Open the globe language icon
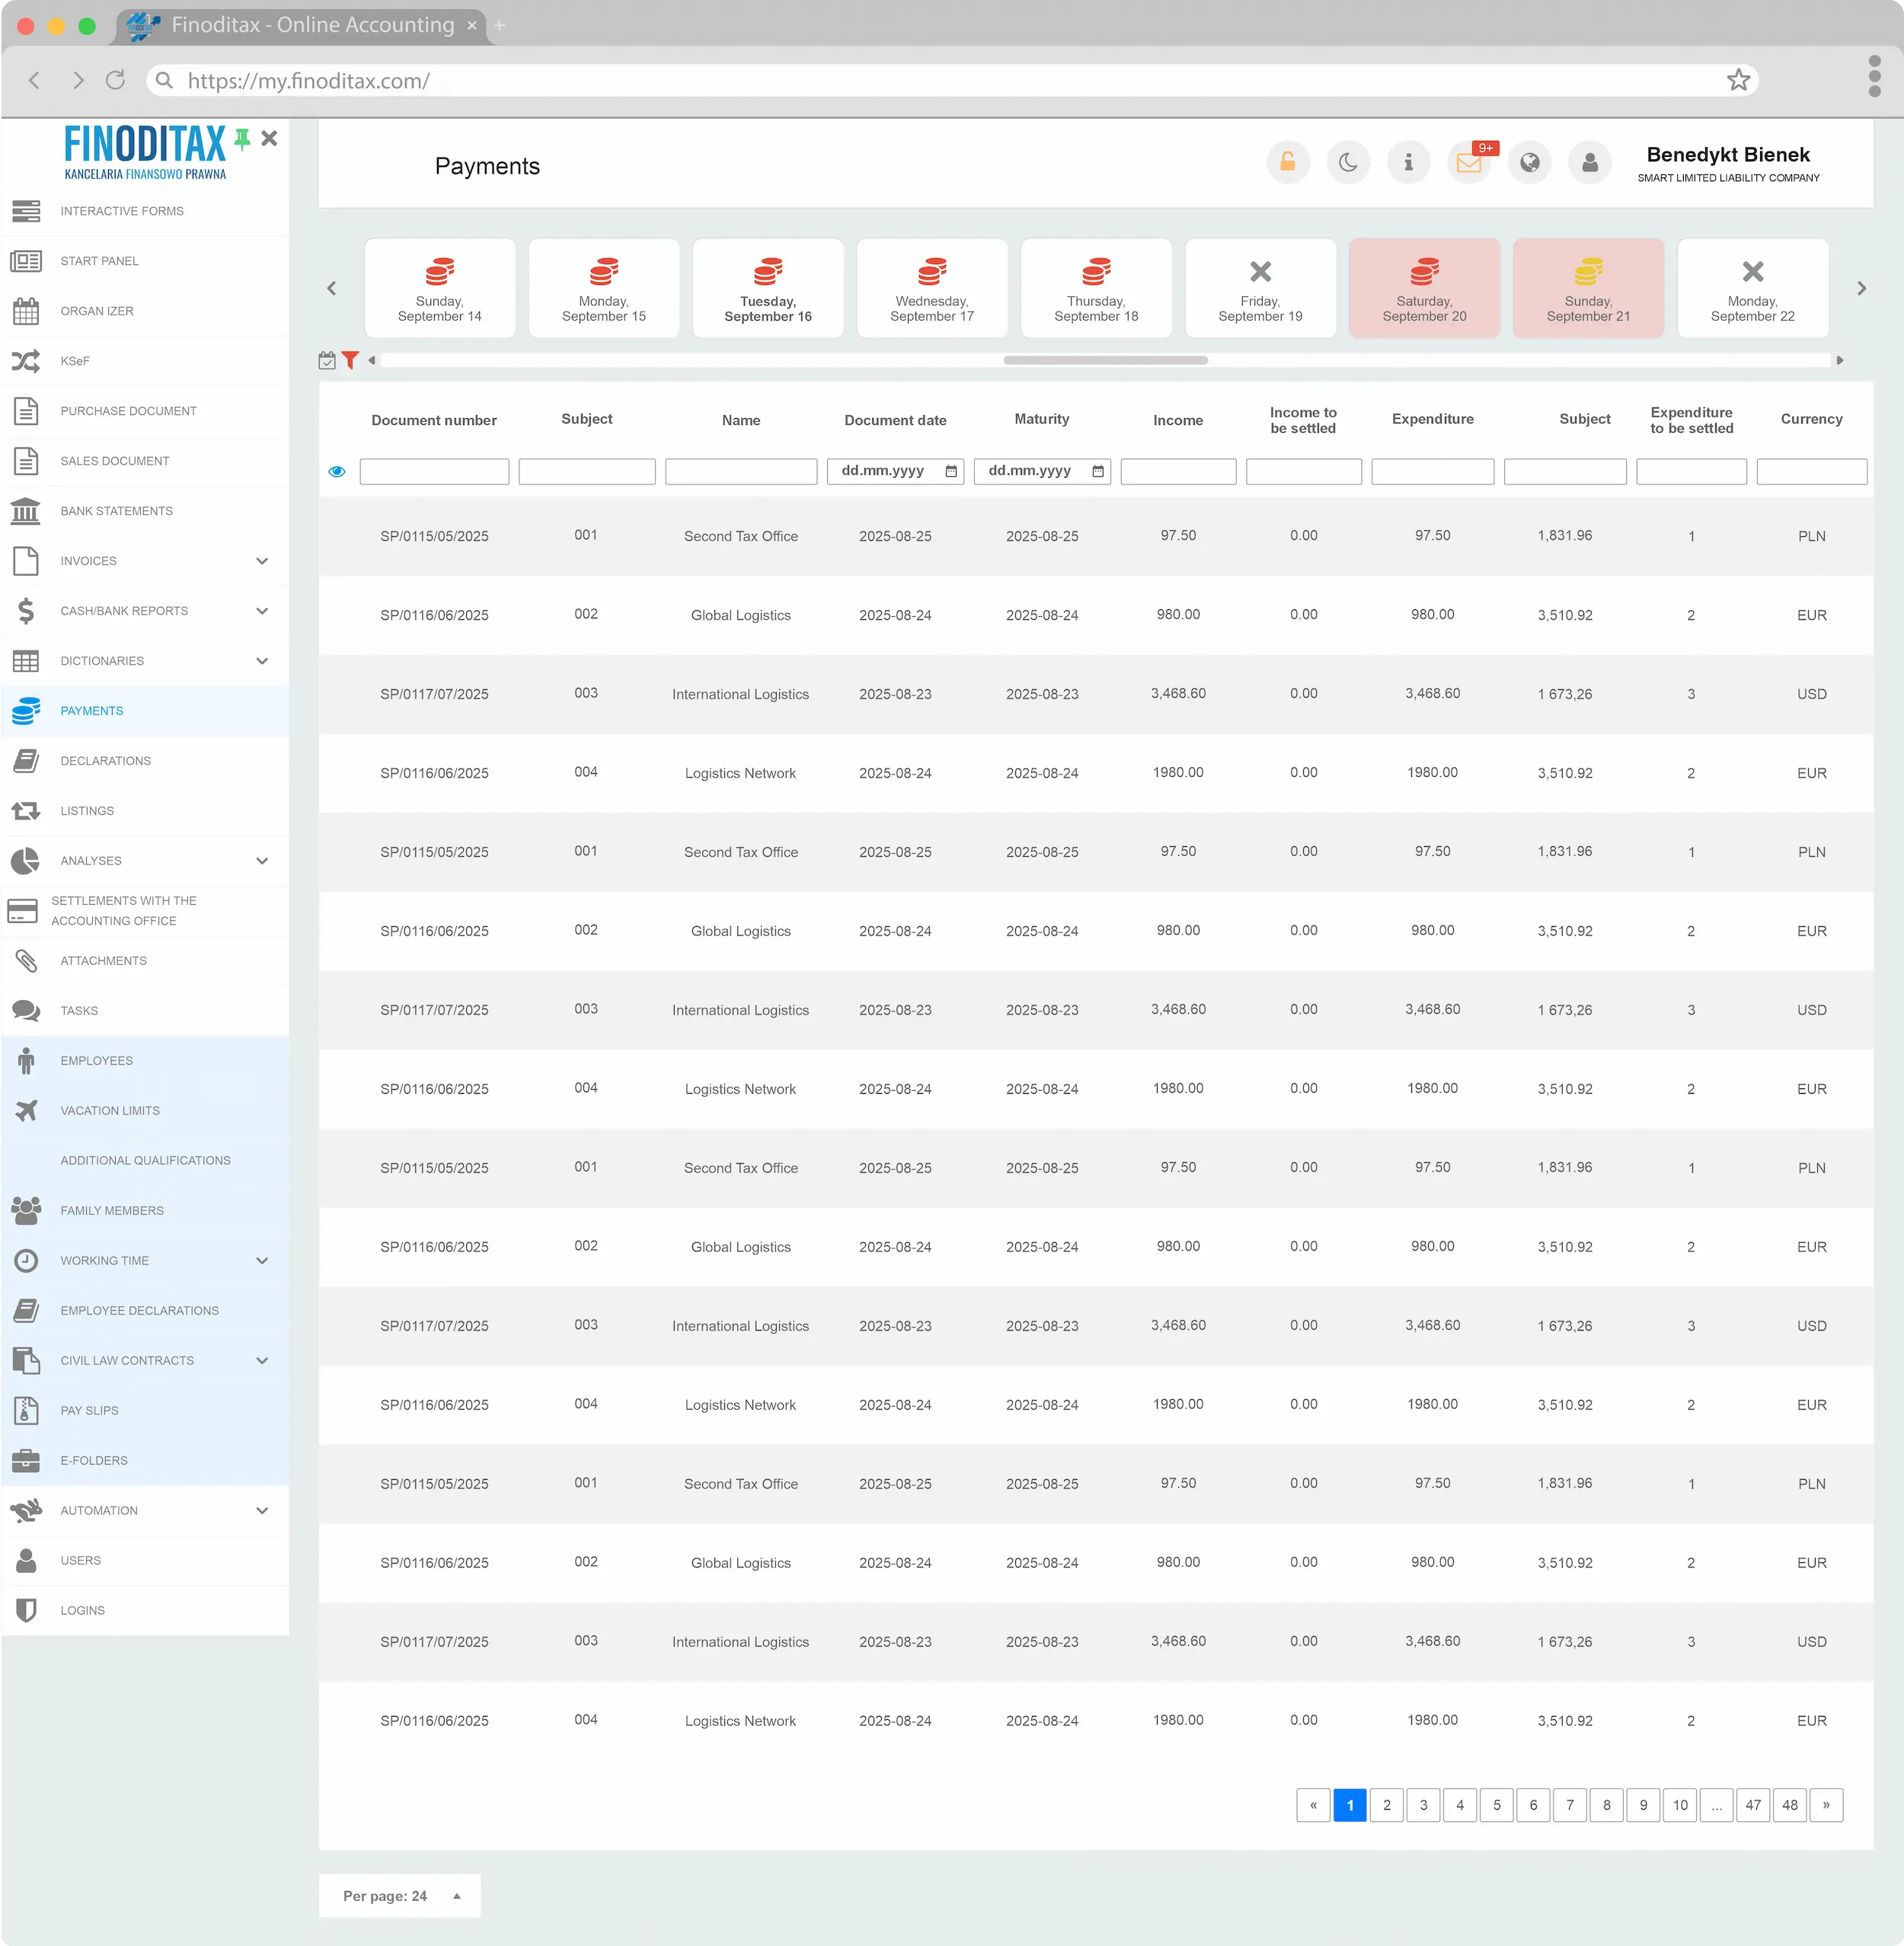This screenshot has width=1904, height=1946. point(1529,163)
